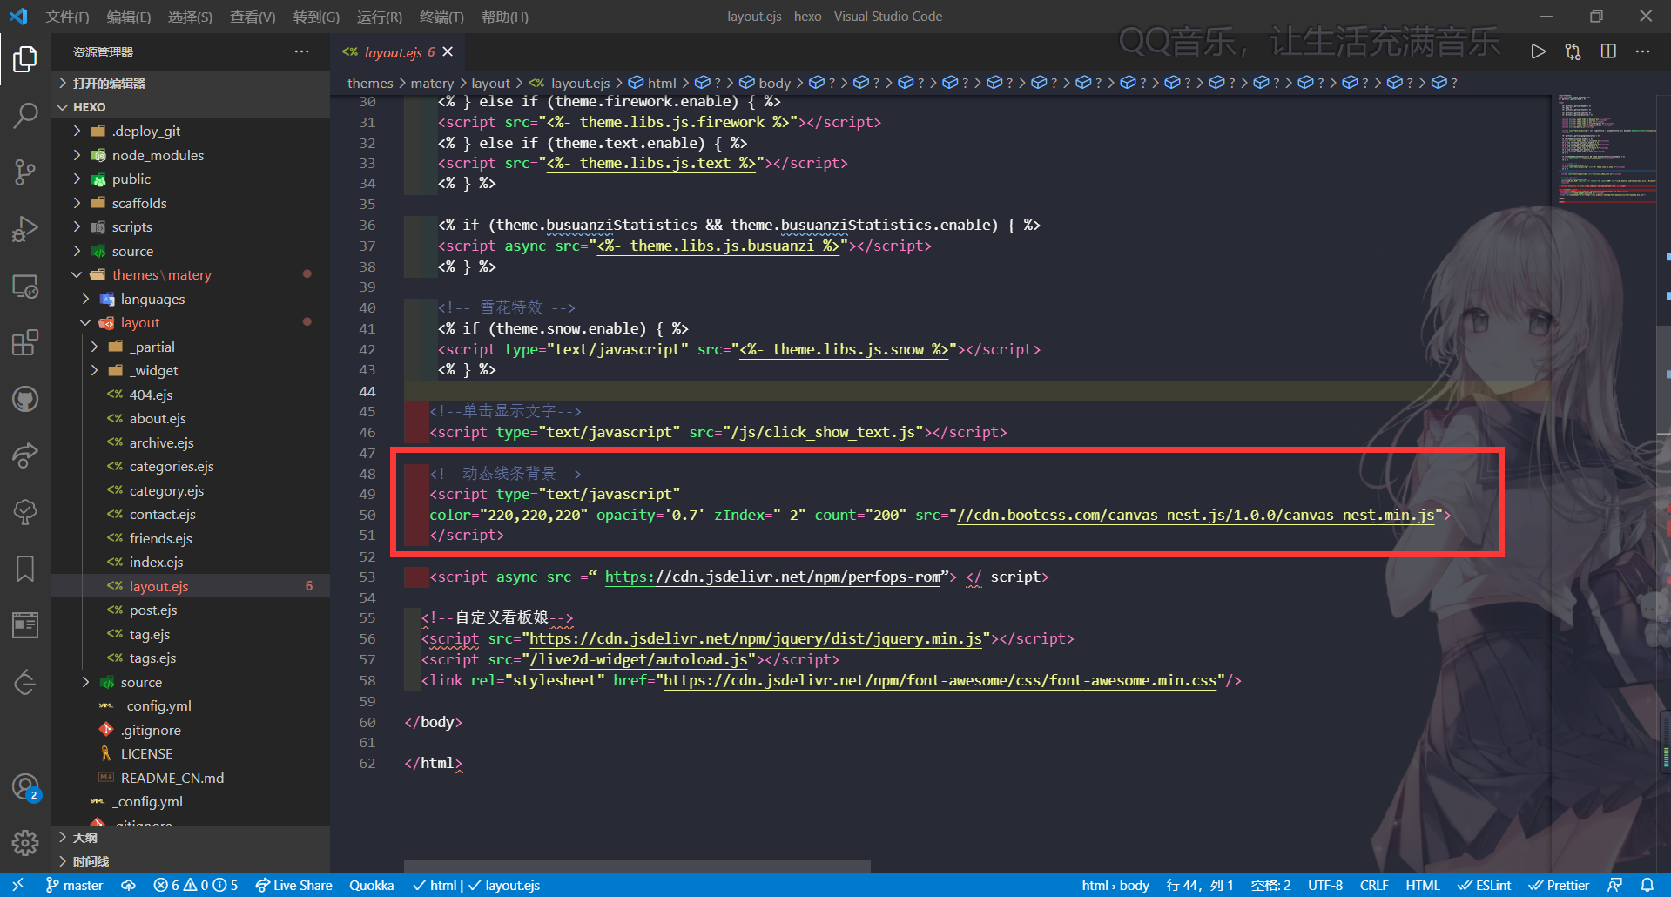Open Accounts menu with badge 2
The width and height of the screenshot is (1671, 897).
pyautogui.click(x=25, y=787)
